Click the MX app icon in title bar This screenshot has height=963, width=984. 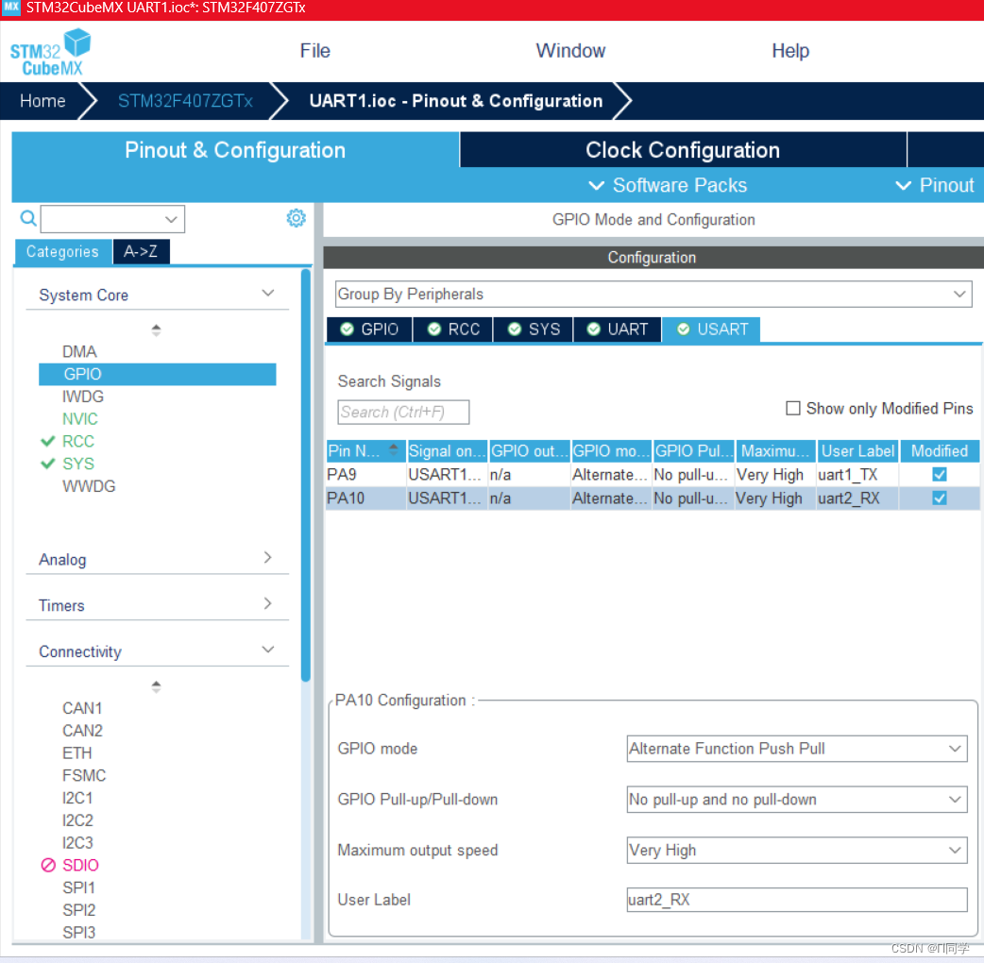tap(11, 8)
